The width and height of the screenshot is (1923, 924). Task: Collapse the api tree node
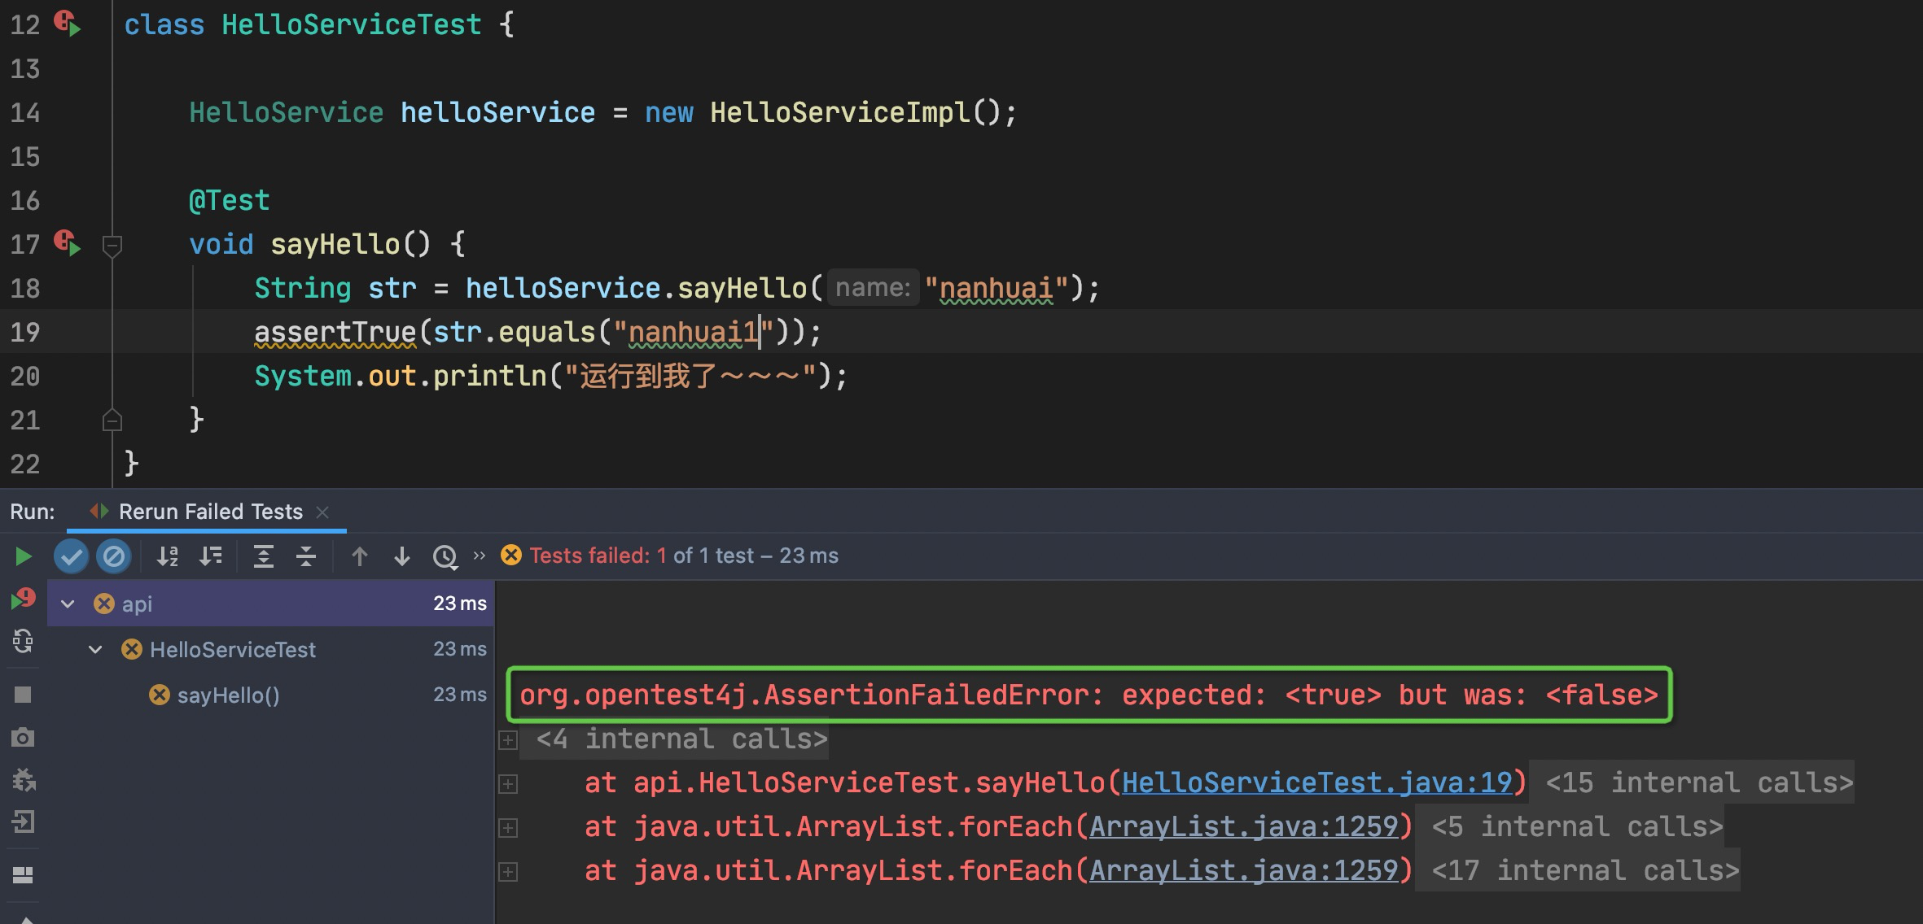pyautogui.click(x=68, y=604)
